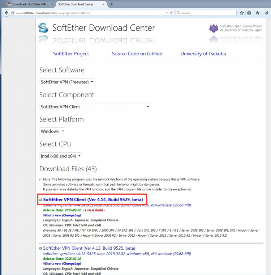271x275 pixels.
Task: Open the Source Code on GitHub link
Action: point(137,54)
